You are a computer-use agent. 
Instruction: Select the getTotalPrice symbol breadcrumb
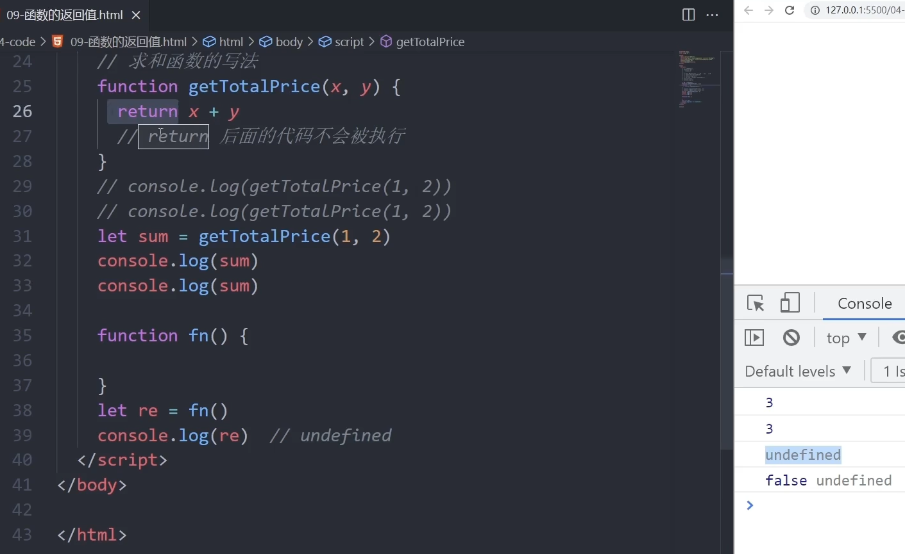[x=423, y=42]
